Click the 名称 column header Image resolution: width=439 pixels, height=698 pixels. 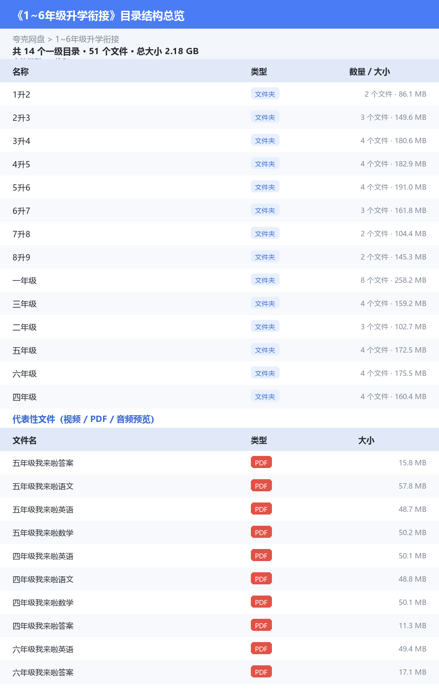(x=21, y=72)
